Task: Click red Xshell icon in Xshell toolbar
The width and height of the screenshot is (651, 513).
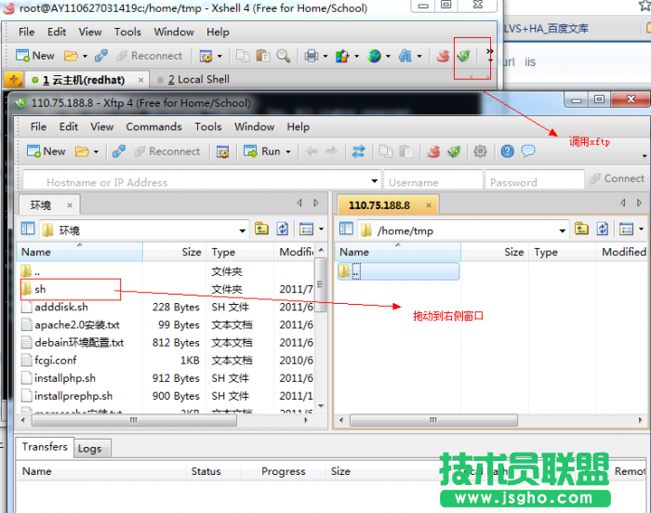Action: [x=443, y=56]
